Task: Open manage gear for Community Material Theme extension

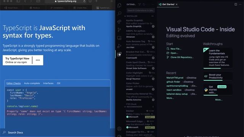Action: 153,100
